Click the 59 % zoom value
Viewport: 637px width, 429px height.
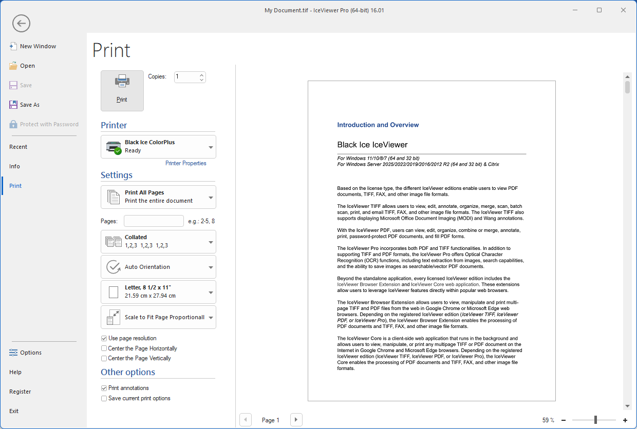point(548,420)
